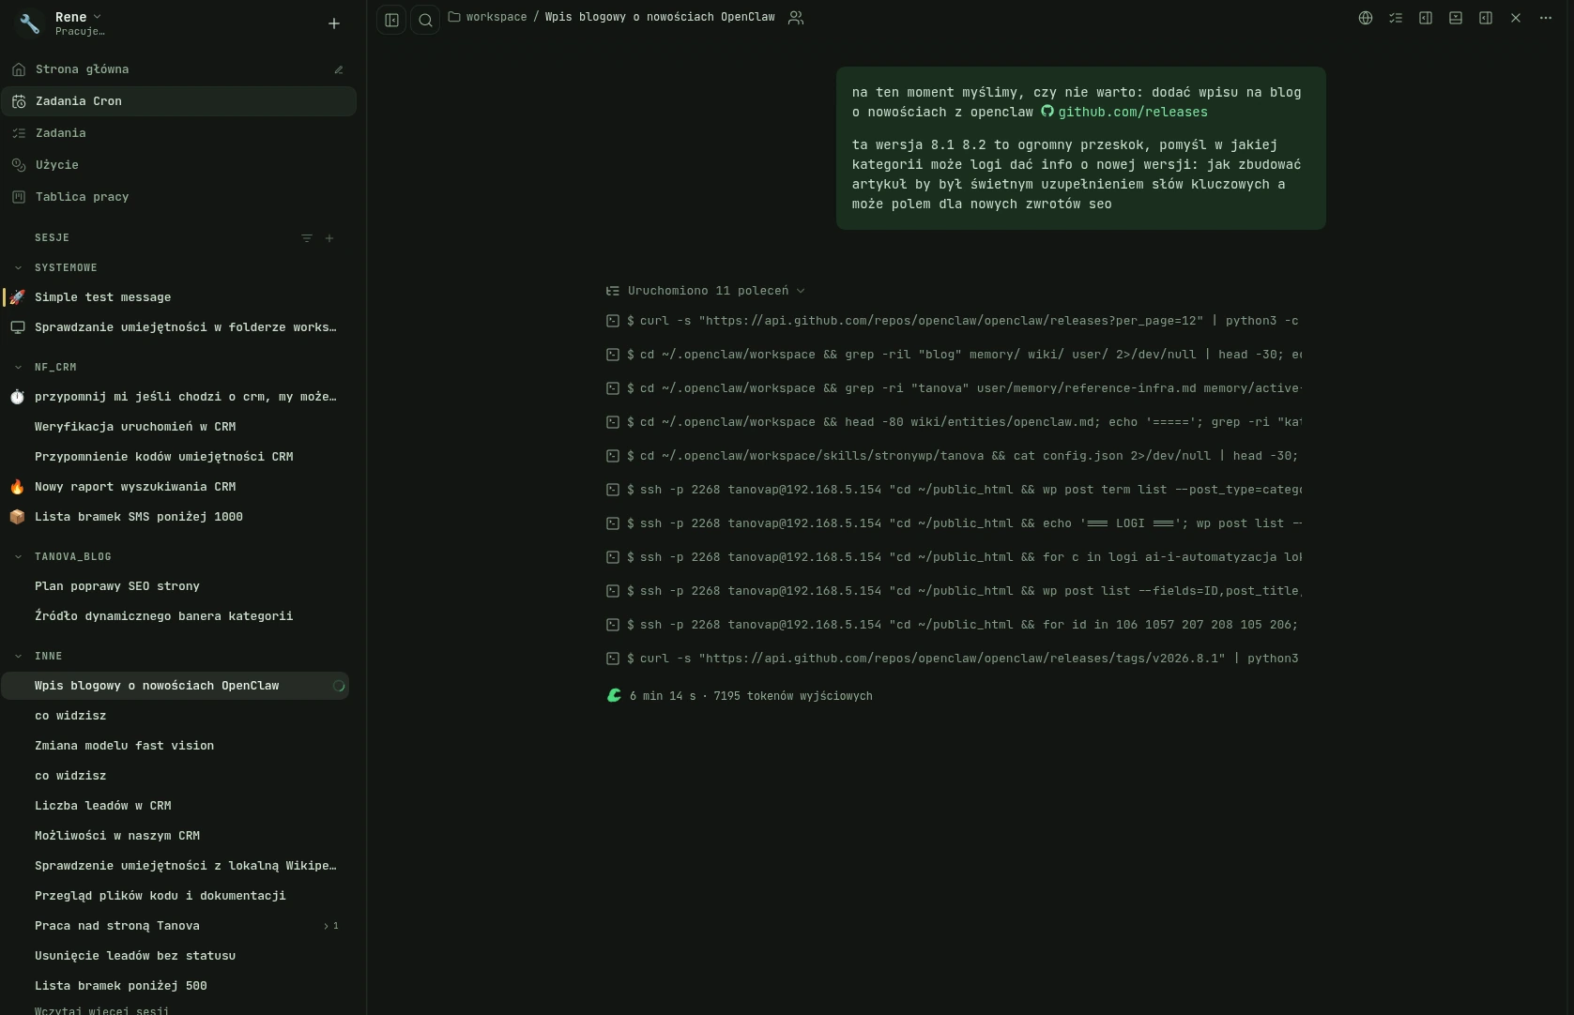This screenshot has width=1574, height=1015.
Task: Click the releases/tags/v2026.8.1 curl command
Action: point(954,659)
